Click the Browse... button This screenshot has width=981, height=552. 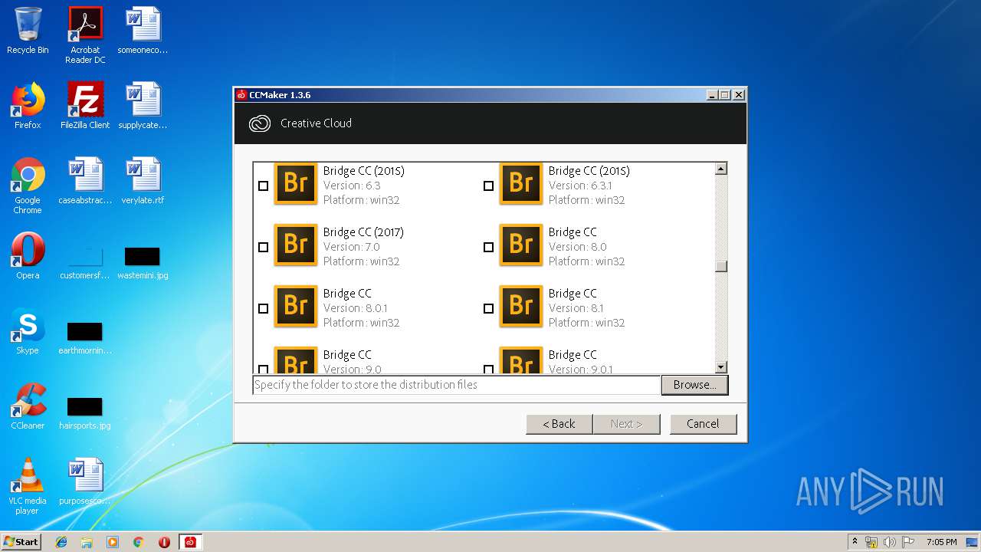(x=694, y=385)
